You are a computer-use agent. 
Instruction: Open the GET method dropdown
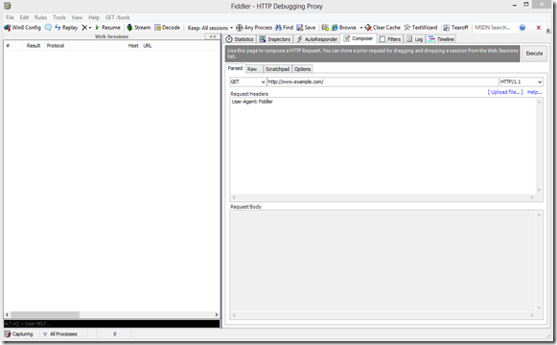click(x=247, y=81)
